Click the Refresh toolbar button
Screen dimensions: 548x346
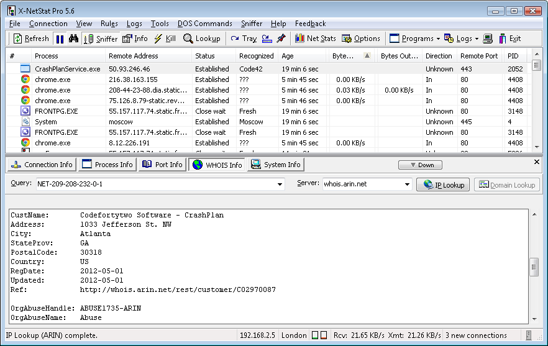click(31, 39)
